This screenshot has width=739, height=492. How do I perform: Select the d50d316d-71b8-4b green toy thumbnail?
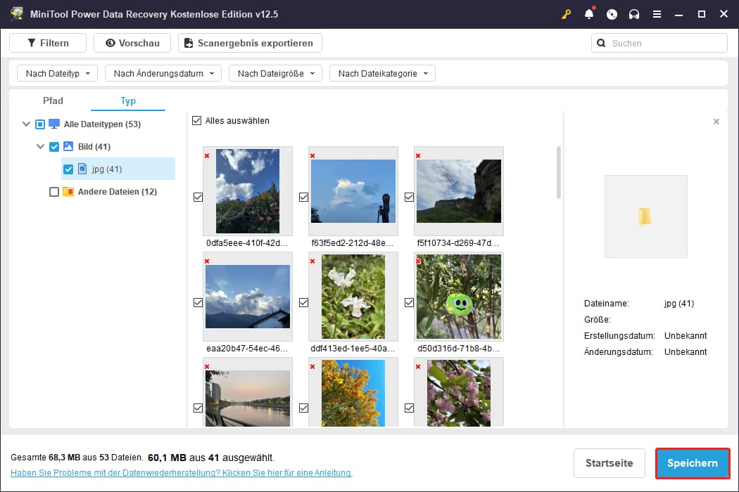[x=459, y=297]
